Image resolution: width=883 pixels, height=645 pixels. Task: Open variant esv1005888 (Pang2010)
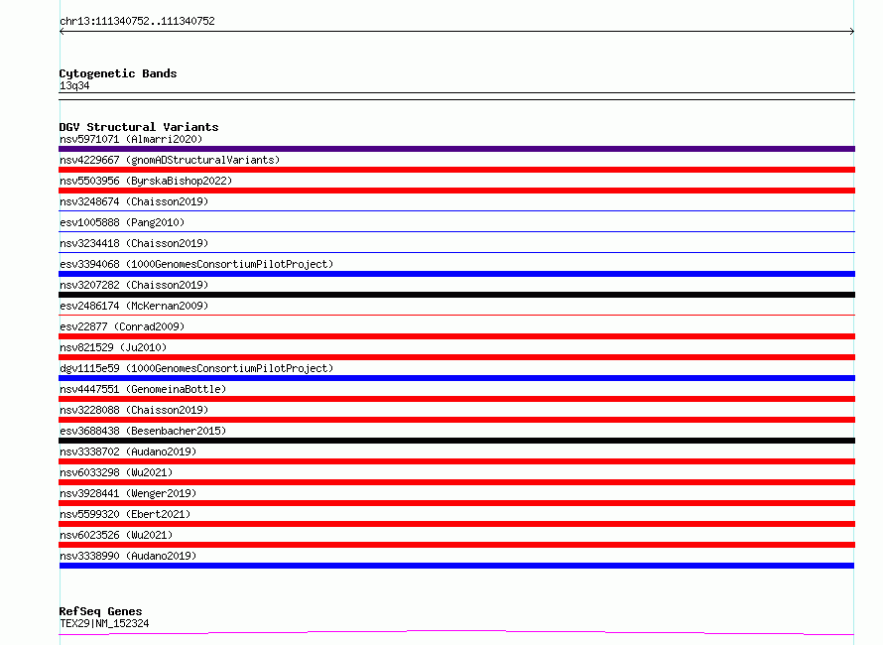click(x=122, y=222)
